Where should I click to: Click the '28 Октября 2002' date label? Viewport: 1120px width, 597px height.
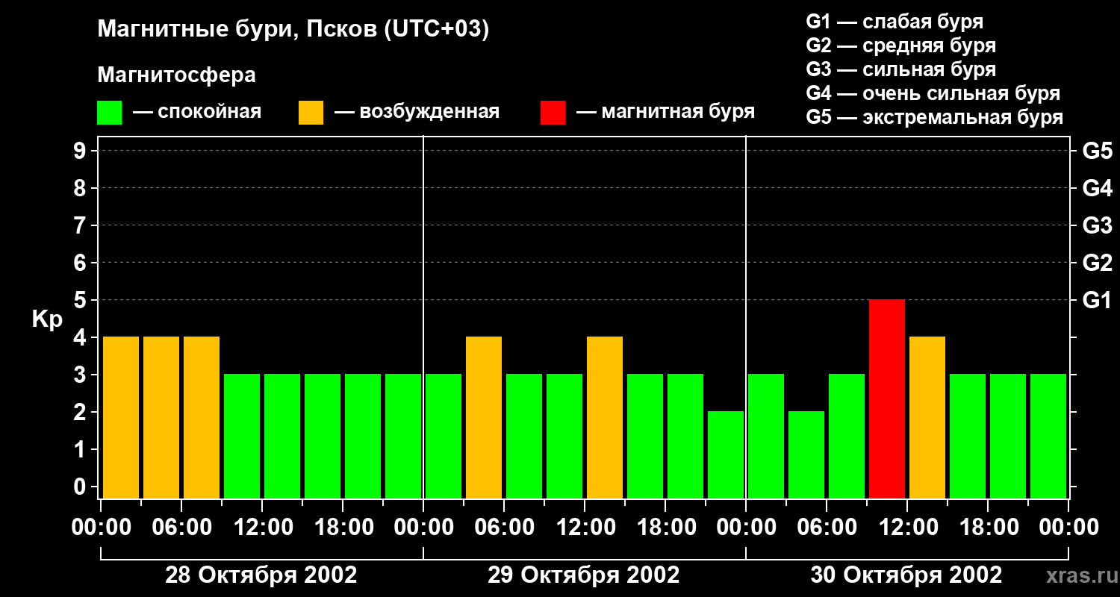click(261, 575)
